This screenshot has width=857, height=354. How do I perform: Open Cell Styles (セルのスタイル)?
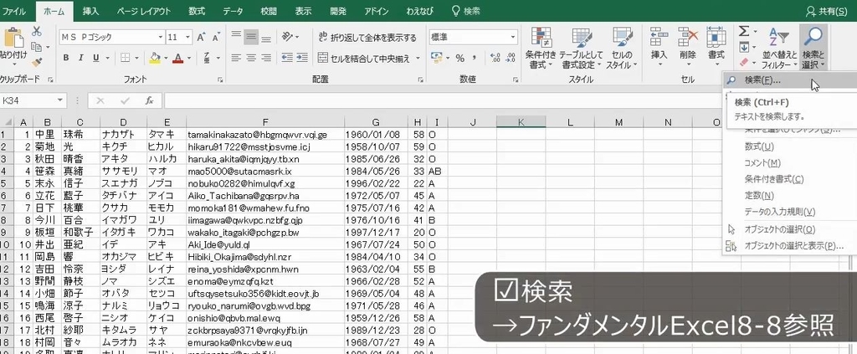[x=622, y=48]
